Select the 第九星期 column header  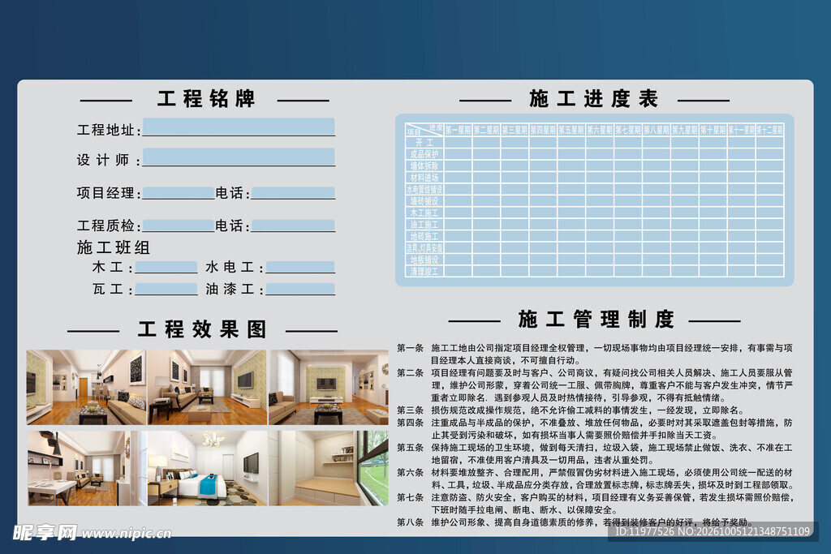[685, 130]
